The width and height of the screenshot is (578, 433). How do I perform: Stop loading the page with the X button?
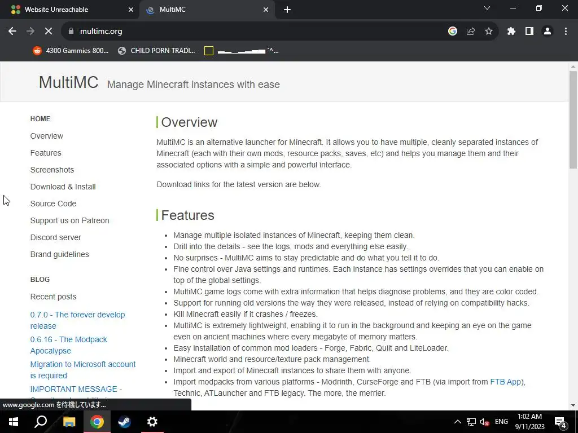tap(49, 32)
